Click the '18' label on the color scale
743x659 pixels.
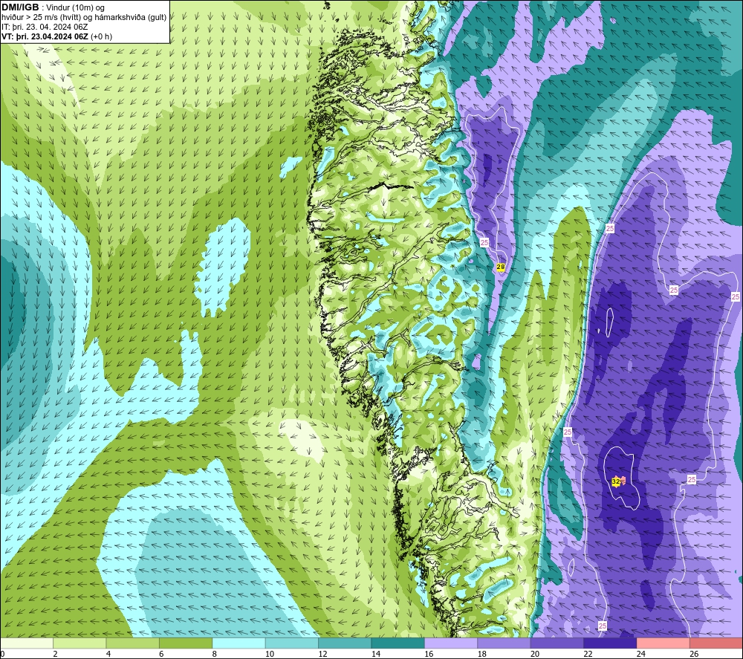tap(482, 654)
